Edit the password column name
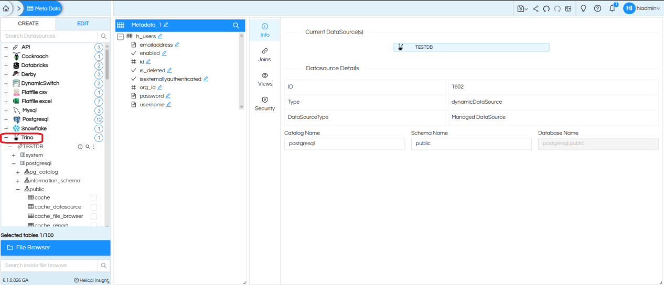The width and height of the screenshot is (664, 286). [x=168, y=96]
